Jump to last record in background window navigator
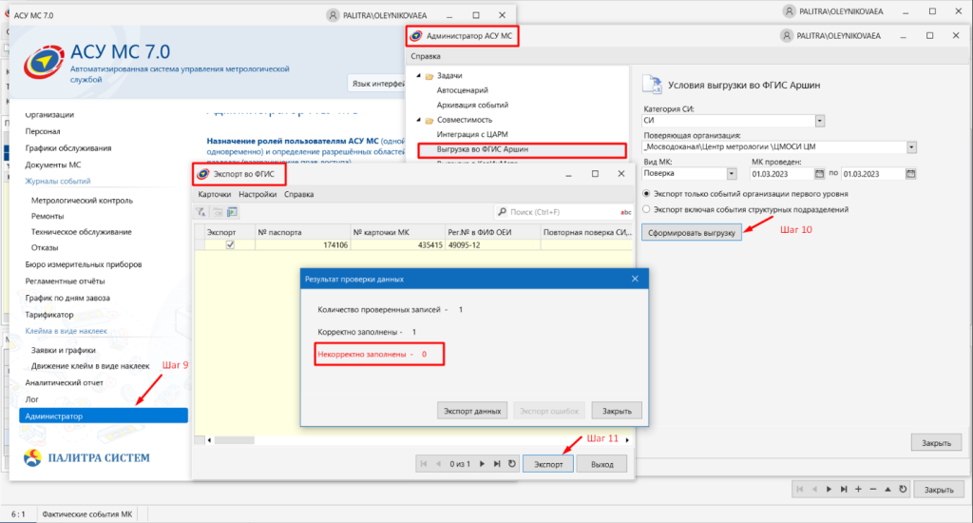The image size is (973, 523). click(844, 490)
